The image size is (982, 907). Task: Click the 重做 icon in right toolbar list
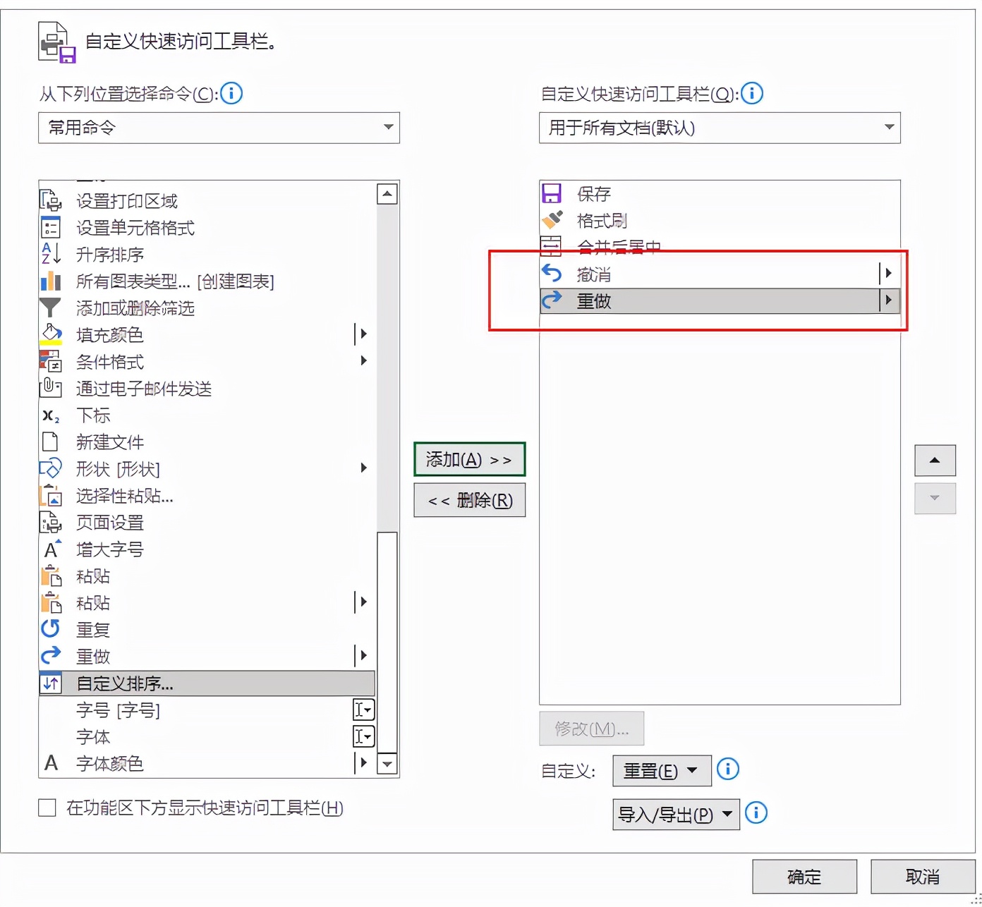click(x=552, y=301)
